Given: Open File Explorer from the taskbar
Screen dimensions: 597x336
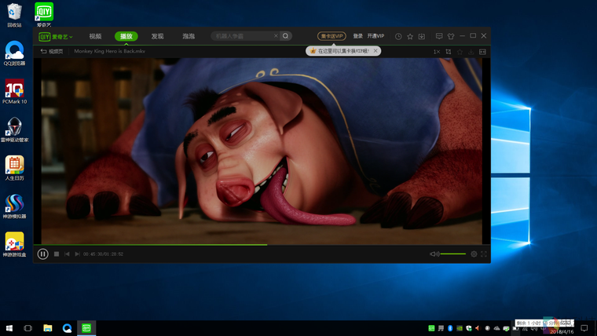Looking at the screenshot, I should [x=47, y=328].
